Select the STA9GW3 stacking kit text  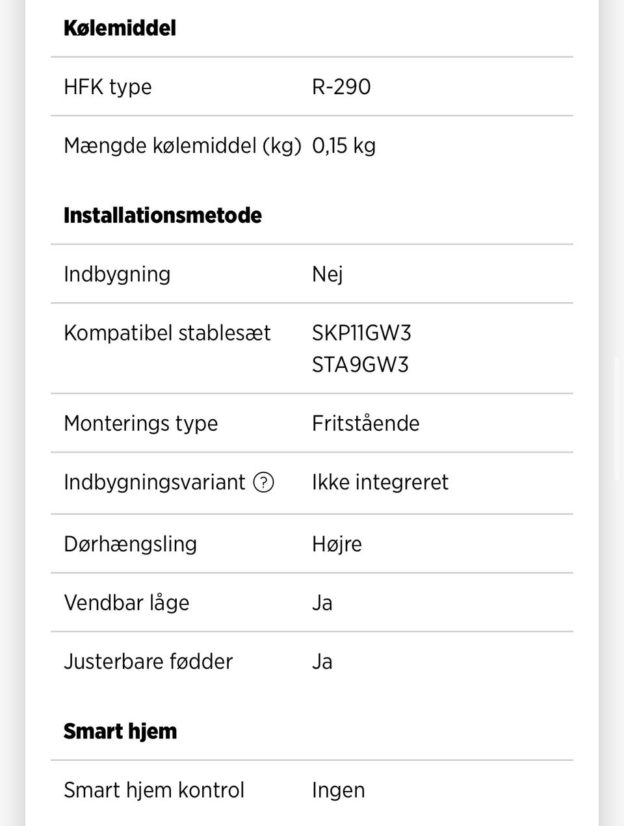point(360,364)
